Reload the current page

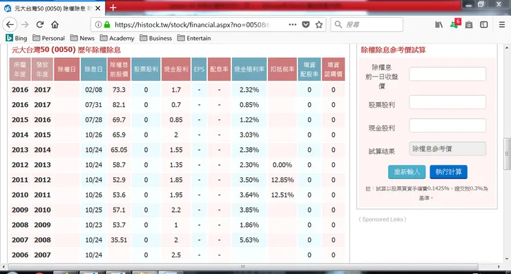pos(40,24)
